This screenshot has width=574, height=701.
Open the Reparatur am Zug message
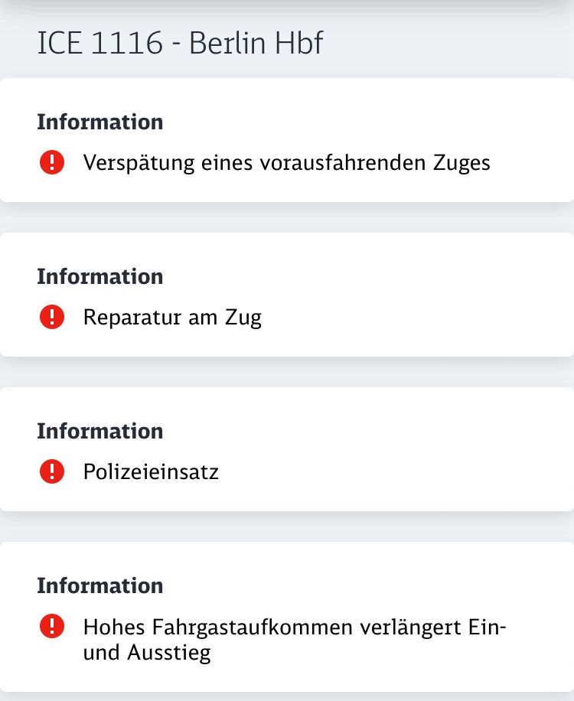(x=172, y=318)
